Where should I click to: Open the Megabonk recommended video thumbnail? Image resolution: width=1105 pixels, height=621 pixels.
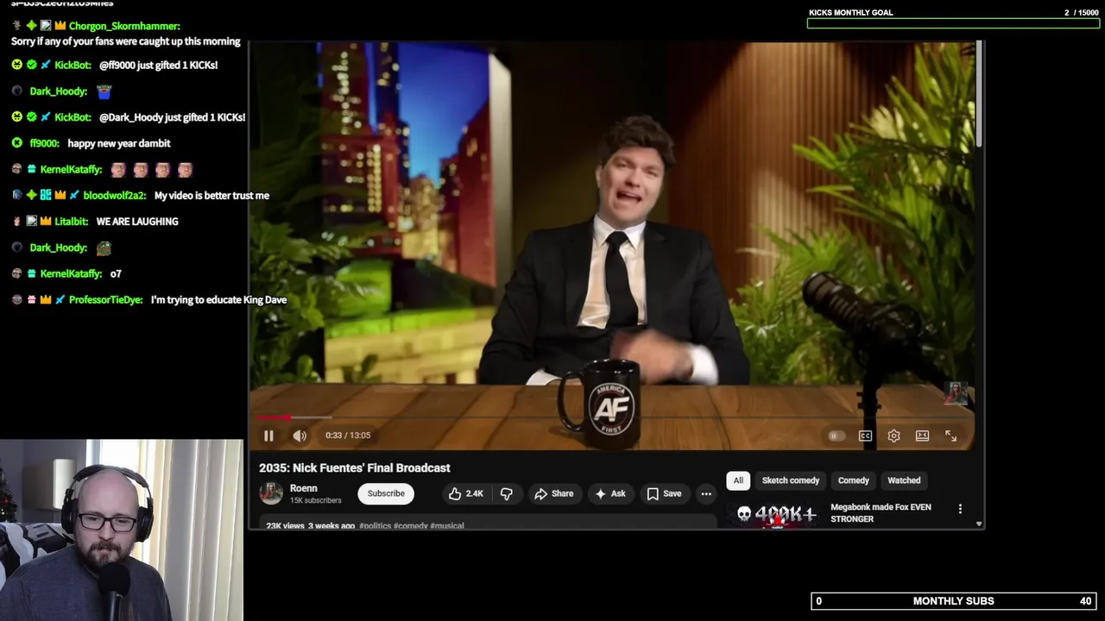pos(775,514)
